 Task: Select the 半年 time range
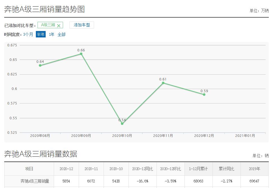pyautogui.click(x=41, y=34)
